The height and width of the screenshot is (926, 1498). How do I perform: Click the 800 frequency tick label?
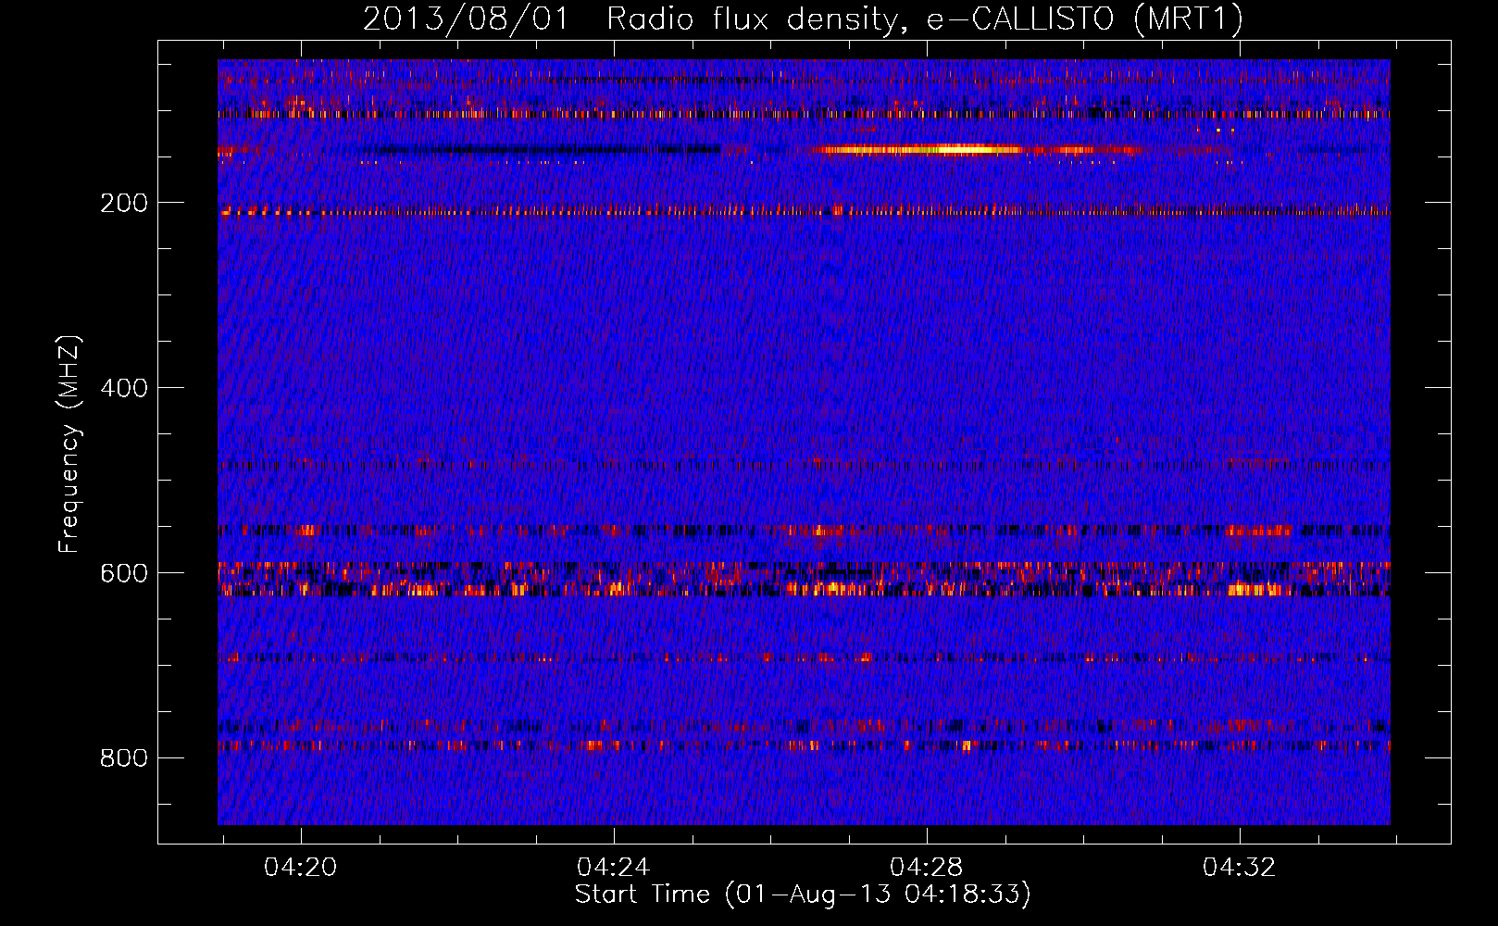(x=124, y=758)
